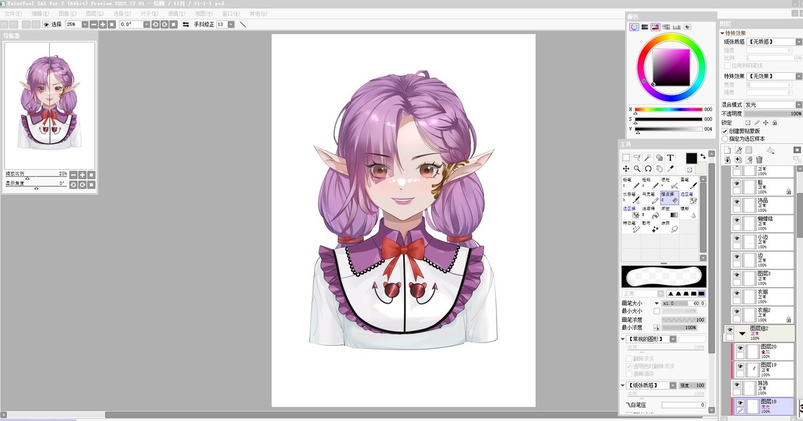Choose the 涂抹 smudge tool

click(x=670, y=227)
